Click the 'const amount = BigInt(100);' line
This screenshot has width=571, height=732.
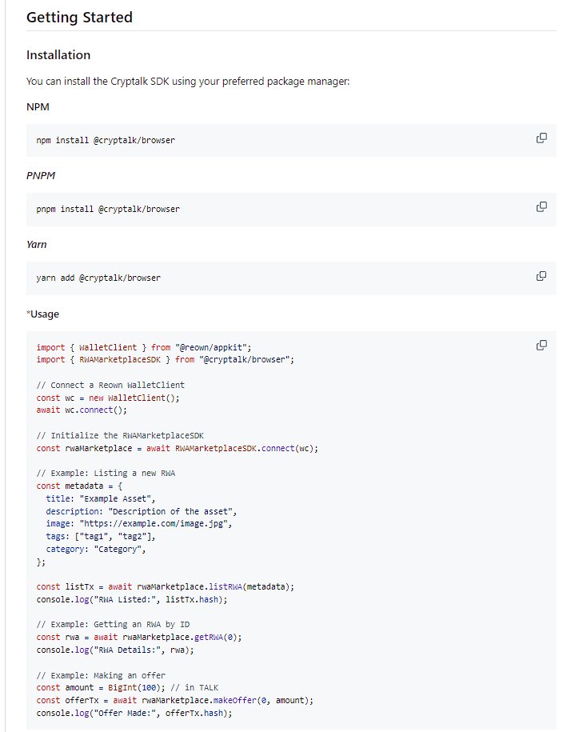127,688
